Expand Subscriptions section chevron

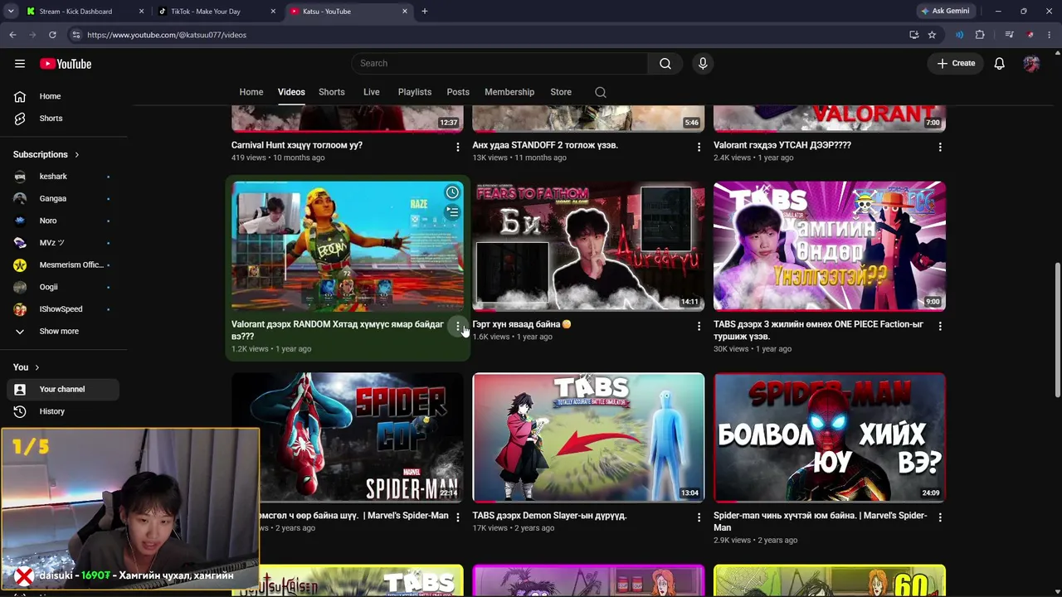[x=76, y=154]
